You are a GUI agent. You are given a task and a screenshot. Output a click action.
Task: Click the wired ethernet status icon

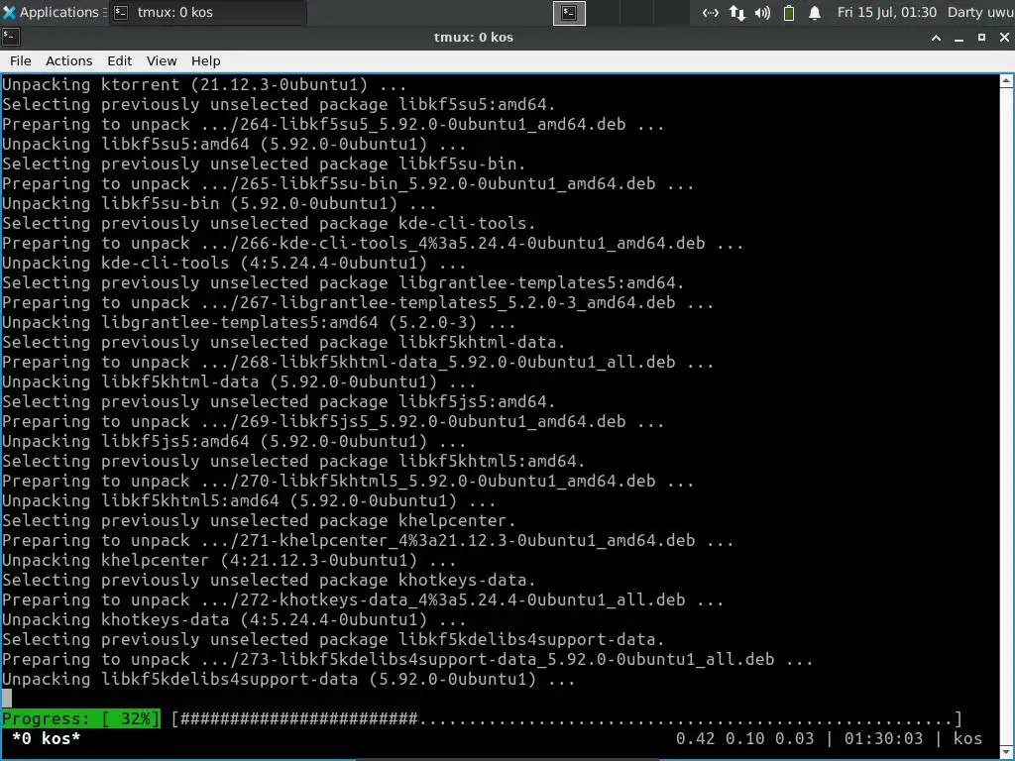click(710, 13)
